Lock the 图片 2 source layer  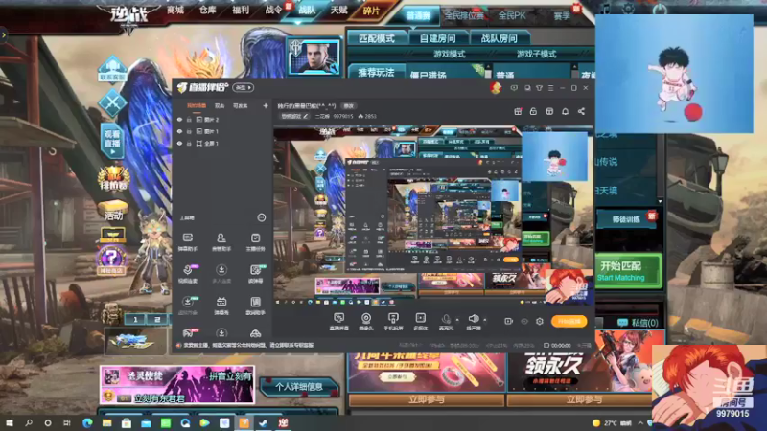click(189, 119)
